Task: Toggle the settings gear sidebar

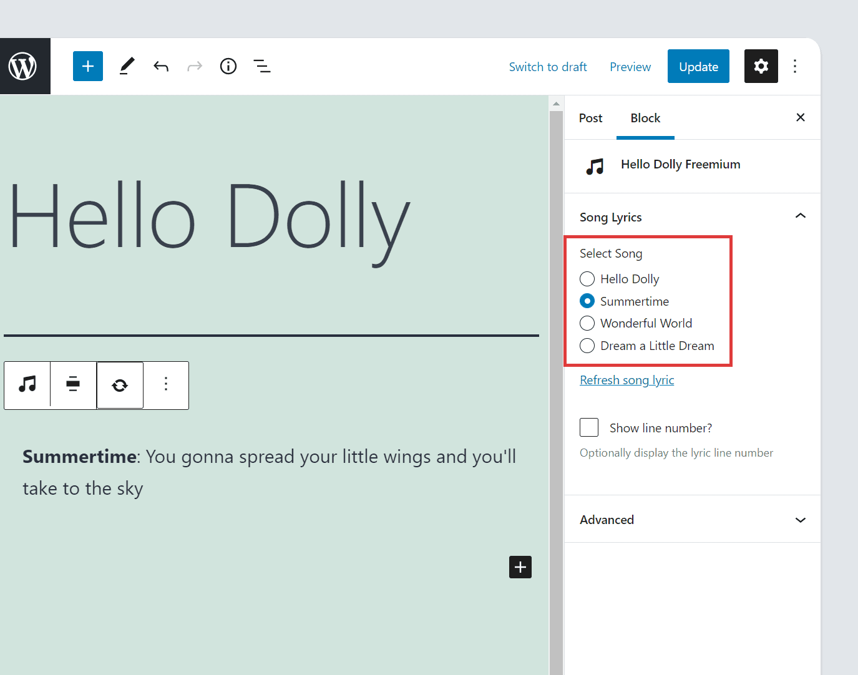Action: (x=761, y=66)
